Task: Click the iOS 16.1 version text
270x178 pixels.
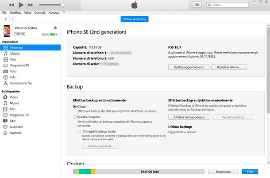Action: coord(174,47)
